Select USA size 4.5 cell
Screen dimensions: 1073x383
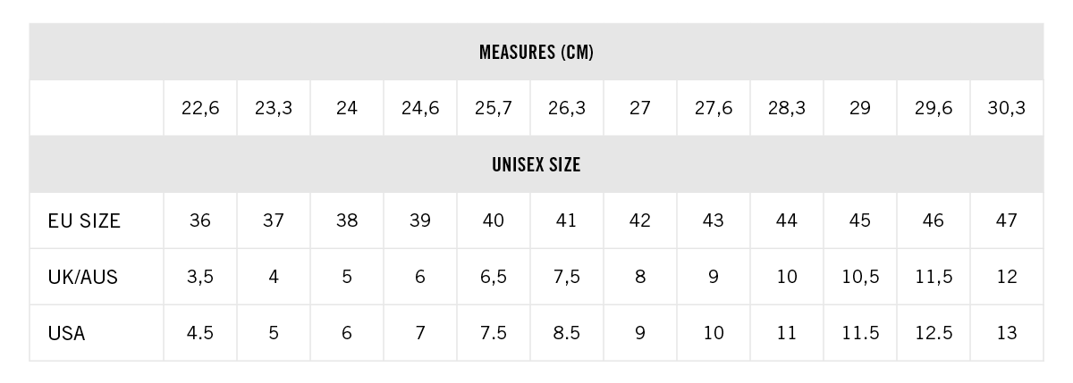click(200, 333)
